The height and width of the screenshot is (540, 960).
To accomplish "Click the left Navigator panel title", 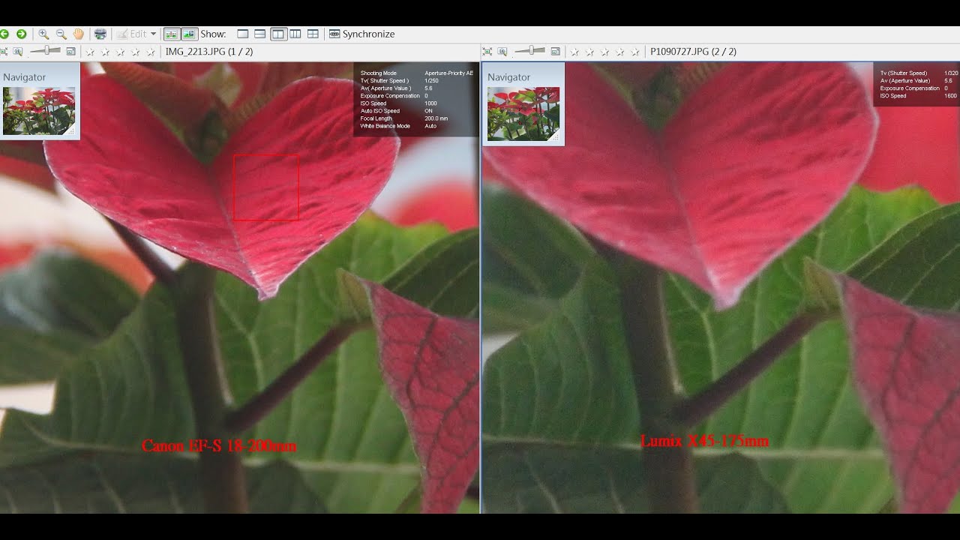I will (25, 77).
